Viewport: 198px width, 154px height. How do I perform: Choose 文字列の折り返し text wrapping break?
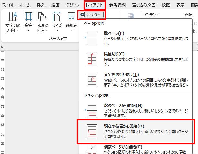point(136,80)
